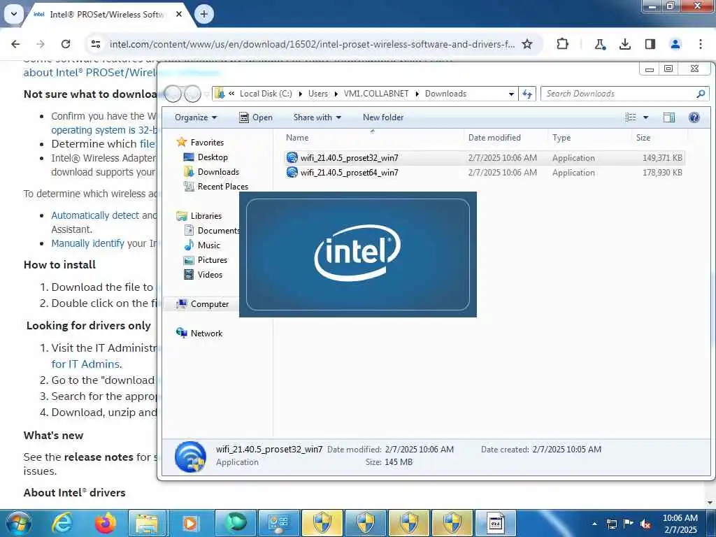The width and height of the screenshot is (716, 537).
Task: Open Chrome extensions puzzle icon
Action: (x=563, y=44)
